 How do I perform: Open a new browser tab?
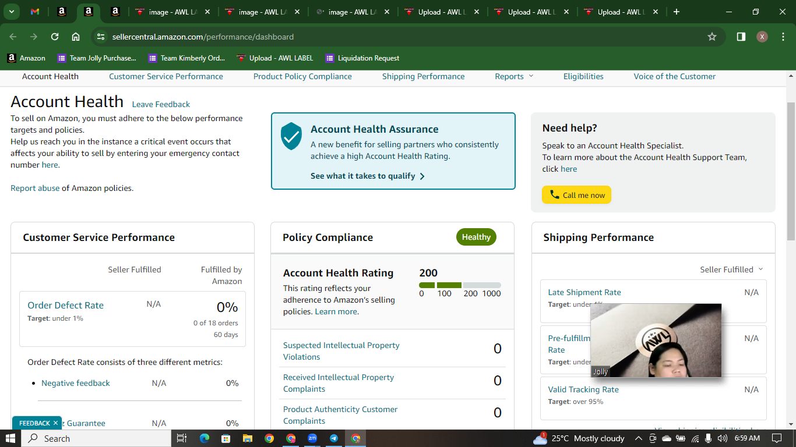coord(676,12)
